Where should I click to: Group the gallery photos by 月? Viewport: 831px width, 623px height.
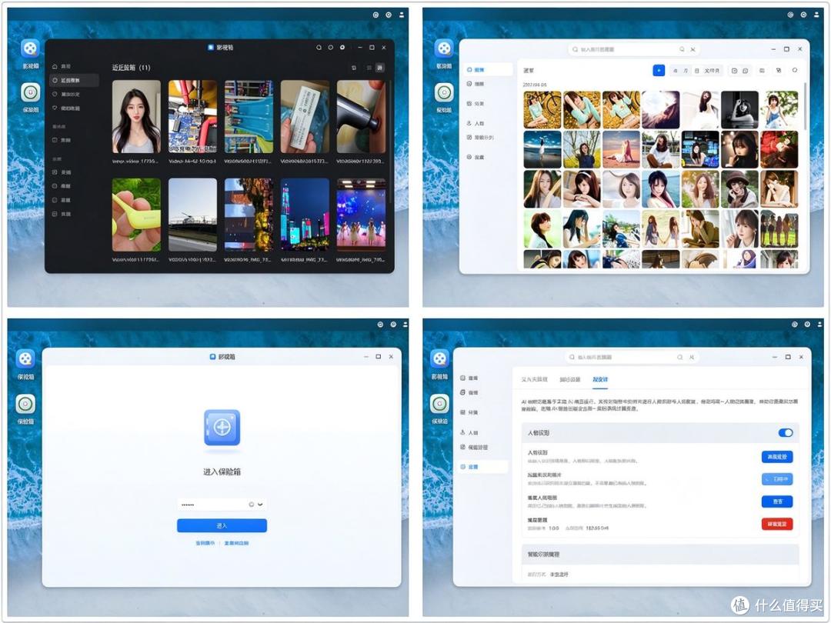tap(686, 71)
